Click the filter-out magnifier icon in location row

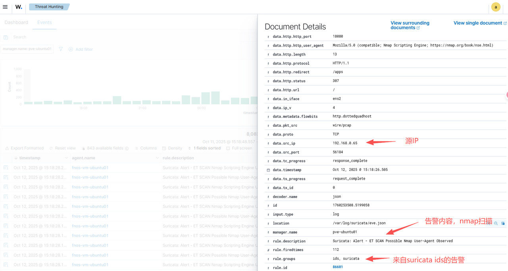pyautogui.click(x=496, y=223)
